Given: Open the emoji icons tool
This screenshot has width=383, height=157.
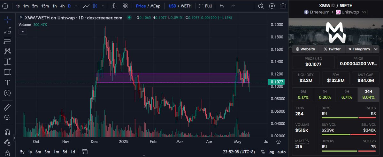Looking at the screenshot, I should coord(7,93).
